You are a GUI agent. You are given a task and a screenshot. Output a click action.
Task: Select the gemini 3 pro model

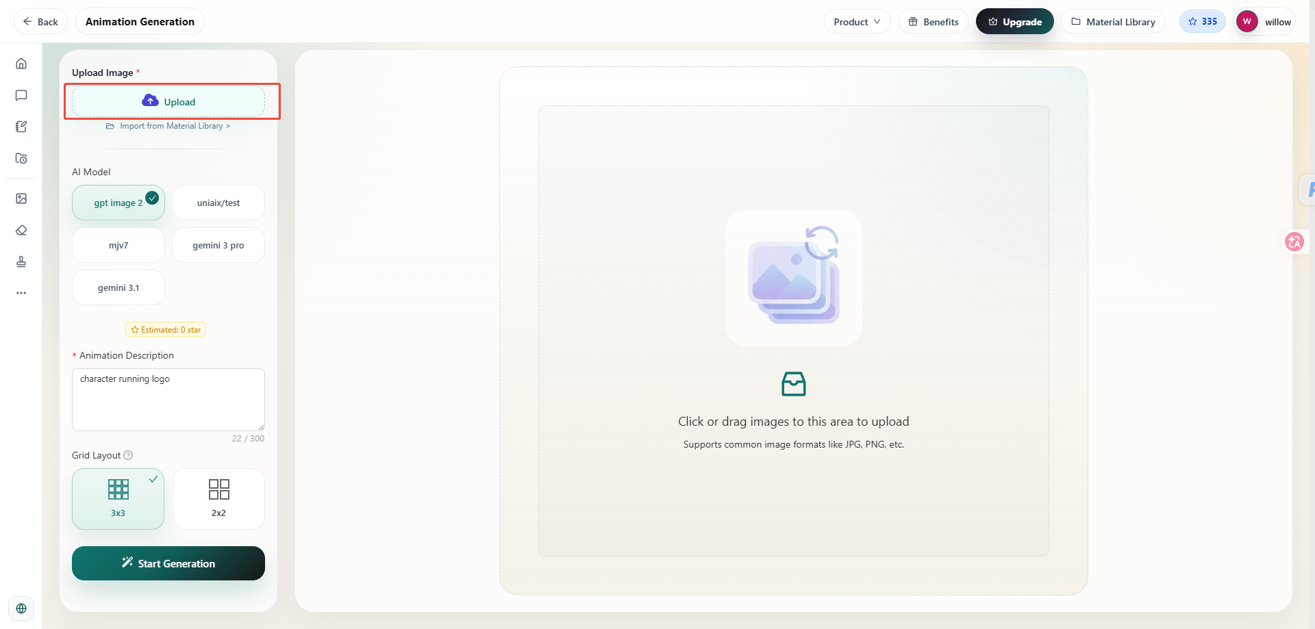(x=218, y=245)
